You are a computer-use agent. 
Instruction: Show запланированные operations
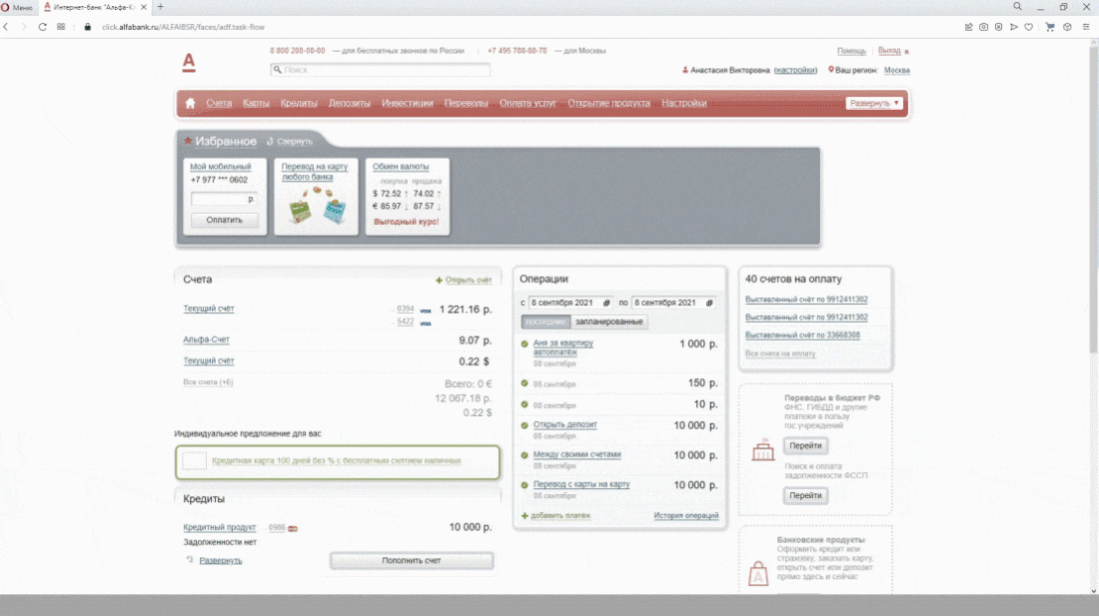coord(608,321)
